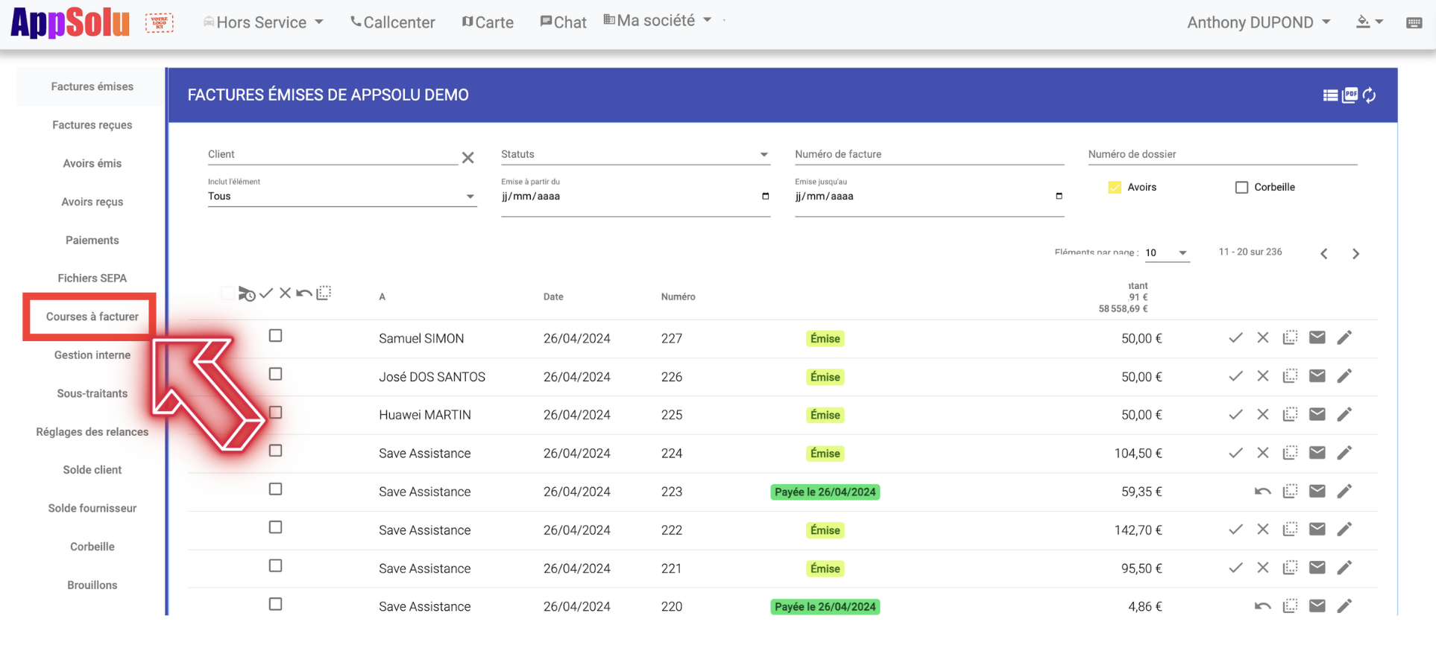Enable the Corbeille checkbox

1241,188
